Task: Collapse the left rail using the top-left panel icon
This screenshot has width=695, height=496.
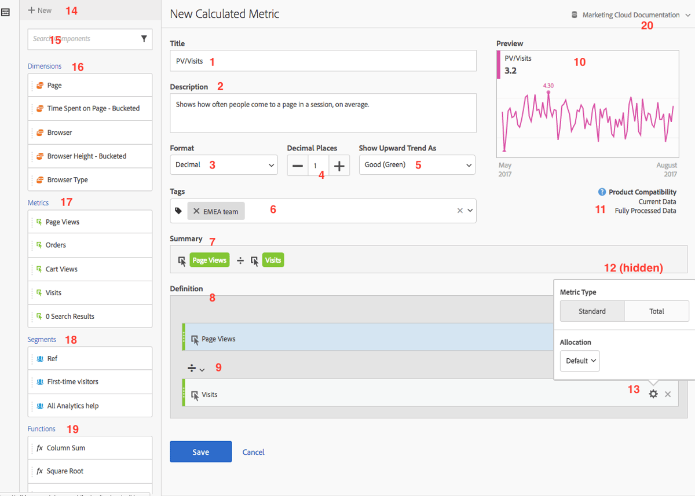Action: 6,11
